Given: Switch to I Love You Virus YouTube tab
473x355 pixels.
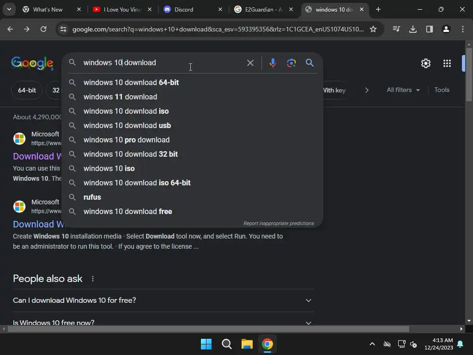Looking at the screenshot, I should tap(122, 9).
